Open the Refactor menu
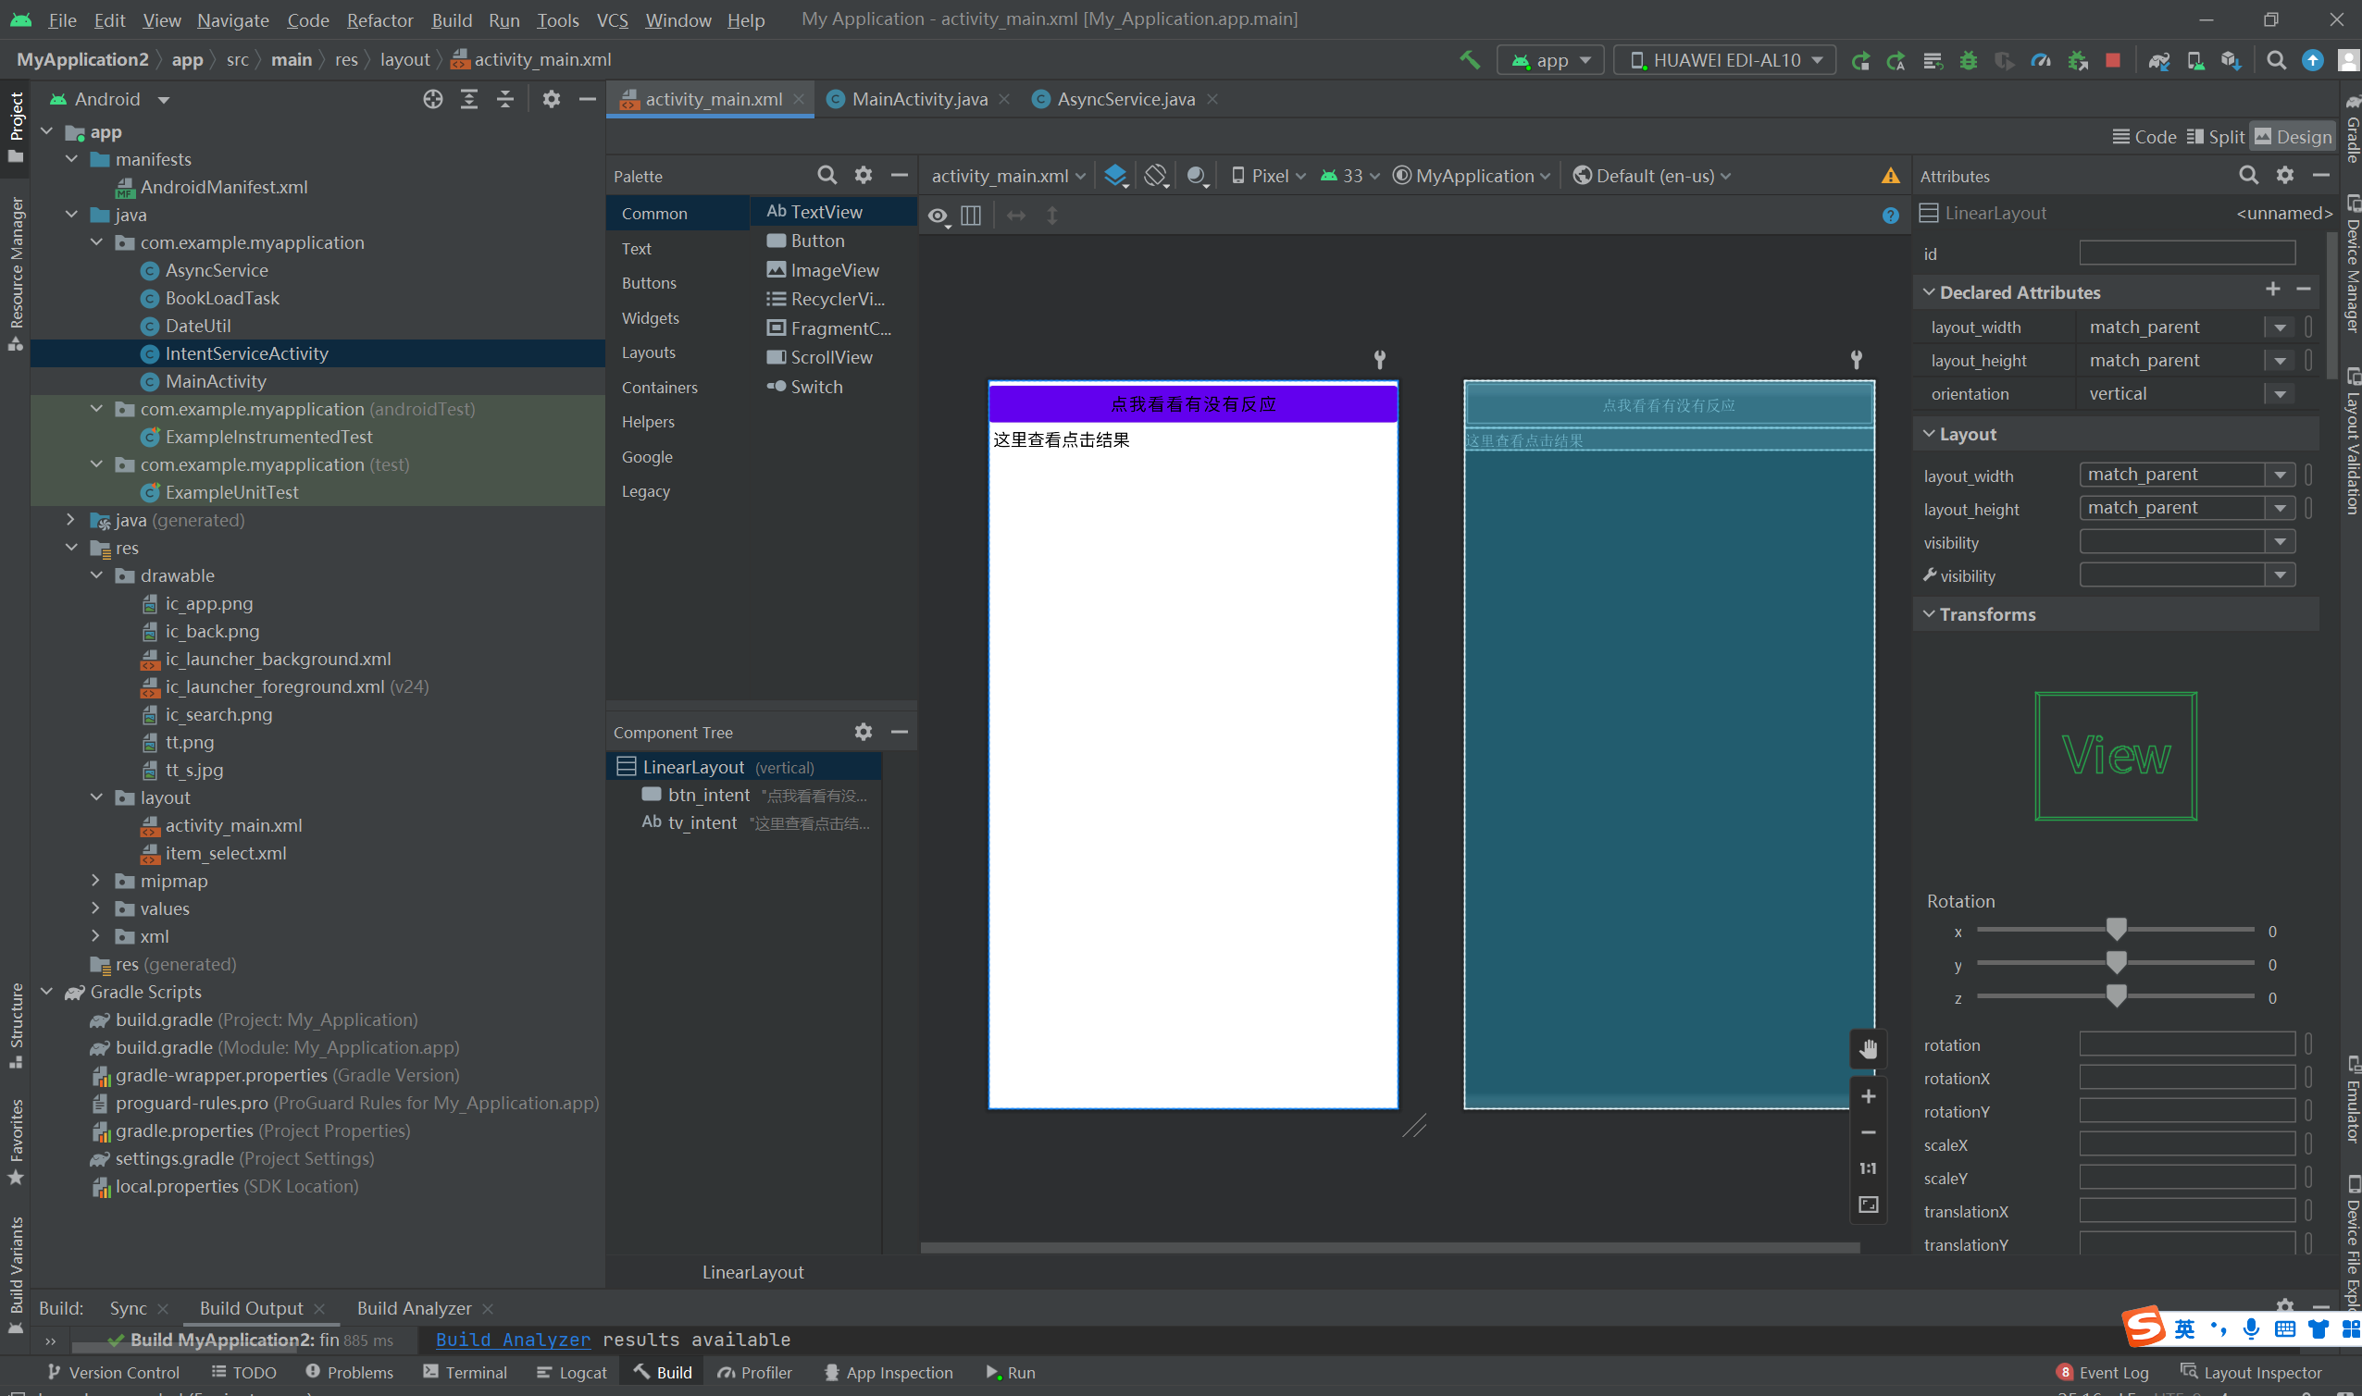This screenshot has height=1396, width=2362. 379,19
